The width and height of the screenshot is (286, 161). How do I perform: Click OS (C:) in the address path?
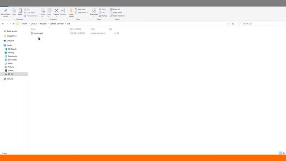coord(34,24)
